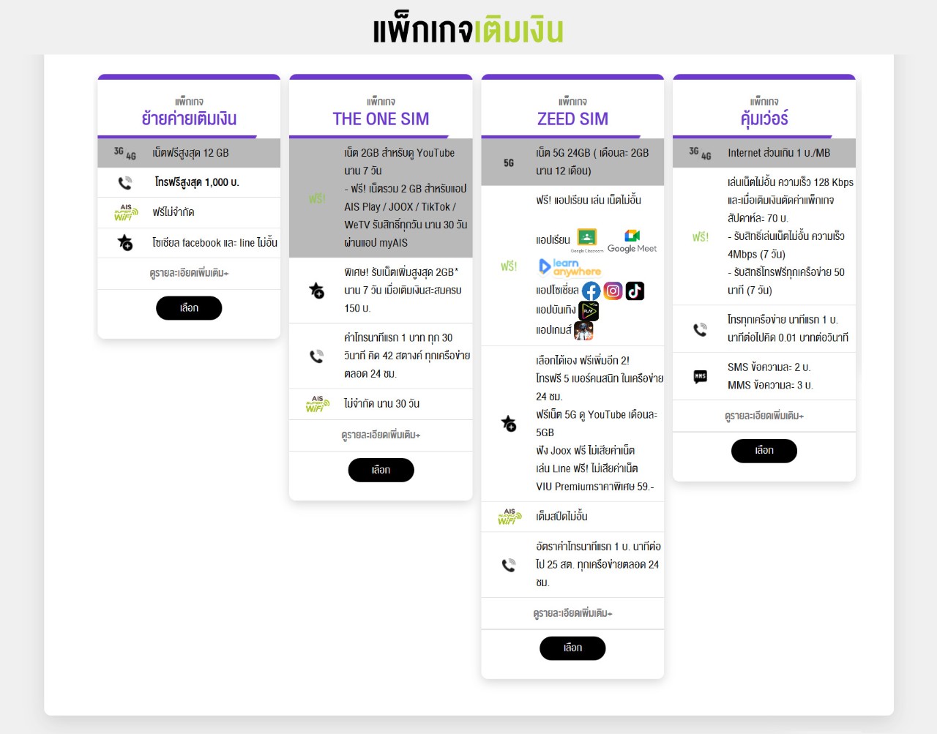Click phone icon beside อัตราค่าโทรนาทีแรก 1 บ.
Viewport: 937px width, 734px height.
[x=509, y=565]
